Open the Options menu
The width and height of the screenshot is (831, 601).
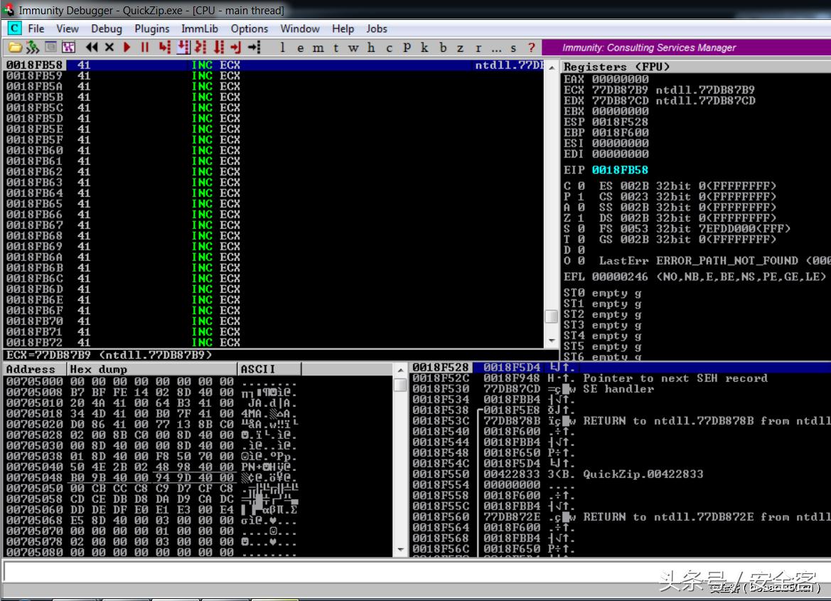250,28
